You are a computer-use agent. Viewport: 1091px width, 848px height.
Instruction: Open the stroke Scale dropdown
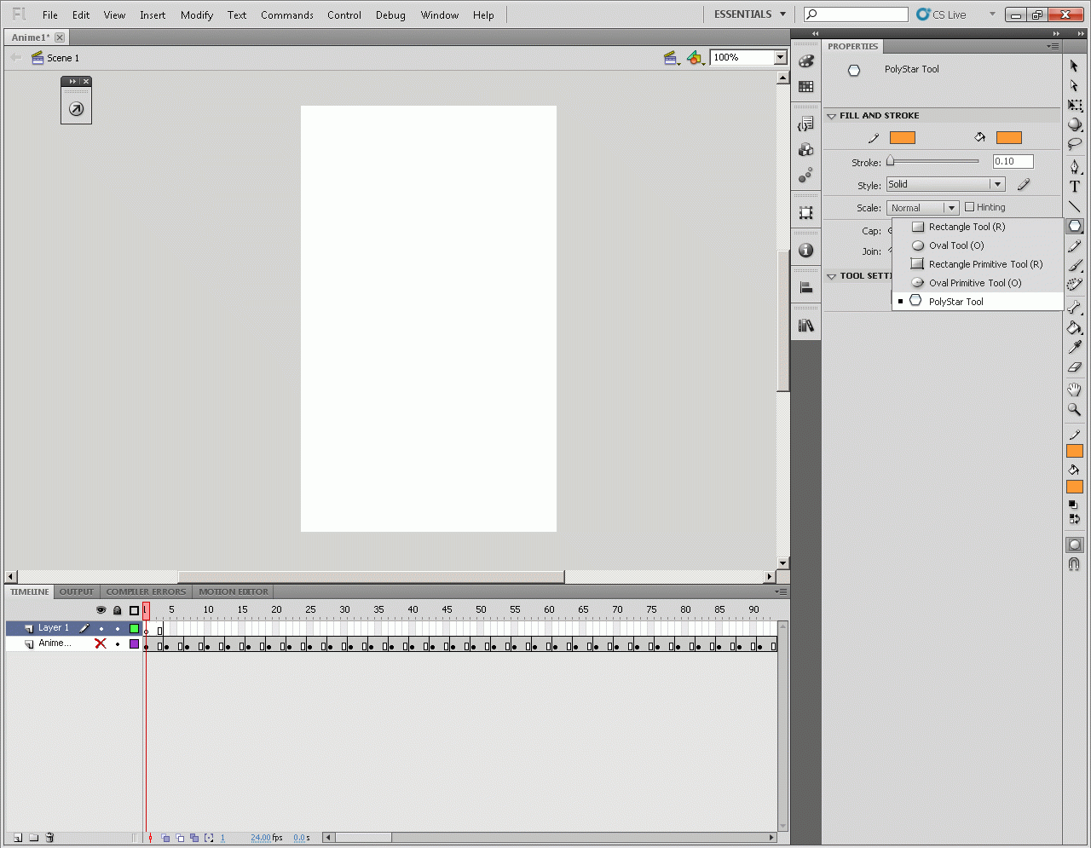coord(923,208)
